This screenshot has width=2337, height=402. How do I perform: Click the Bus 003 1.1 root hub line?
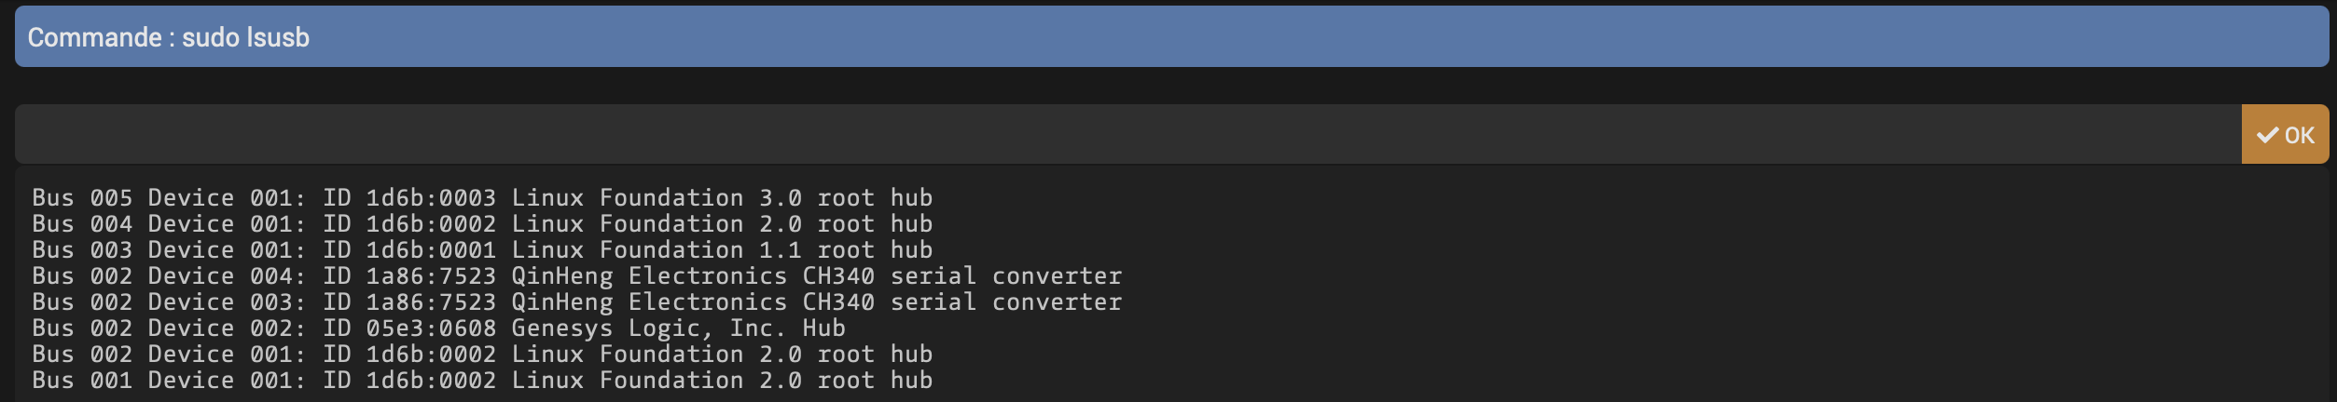click(x=482, y=250)
